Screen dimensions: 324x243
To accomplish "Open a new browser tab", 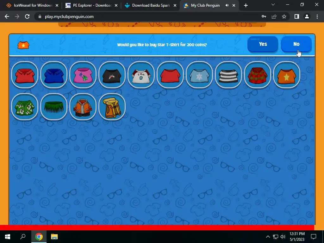I will click(x=246, y=6).
